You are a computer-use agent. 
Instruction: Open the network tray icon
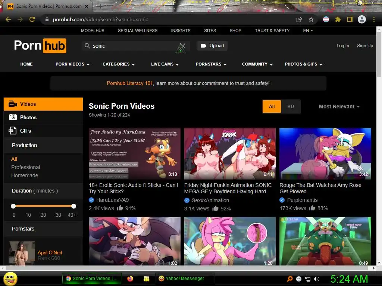tap(308, 279)
